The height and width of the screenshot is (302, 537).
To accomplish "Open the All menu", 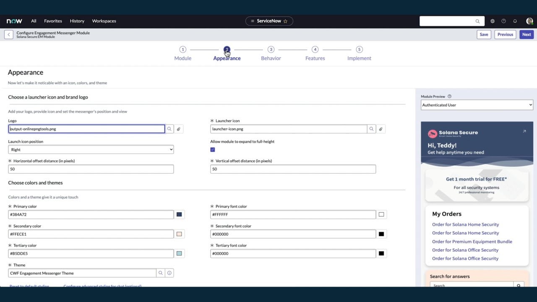I will 34,21.
